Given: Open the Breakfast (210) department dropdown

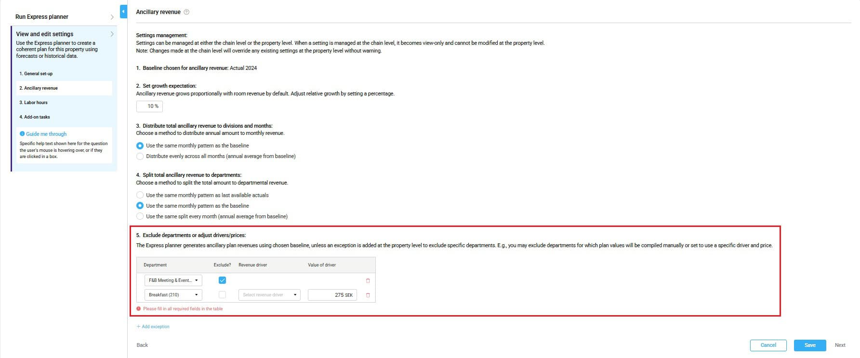Looking at the screenshot, I should [x=173, y=295].
